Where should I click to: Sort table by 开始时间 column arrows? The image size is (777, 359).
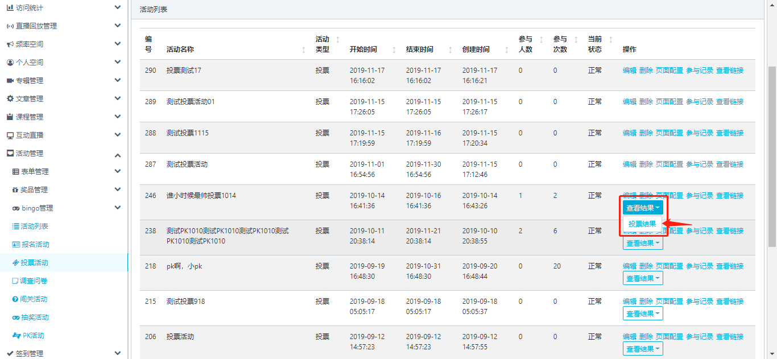click(394, 49)
